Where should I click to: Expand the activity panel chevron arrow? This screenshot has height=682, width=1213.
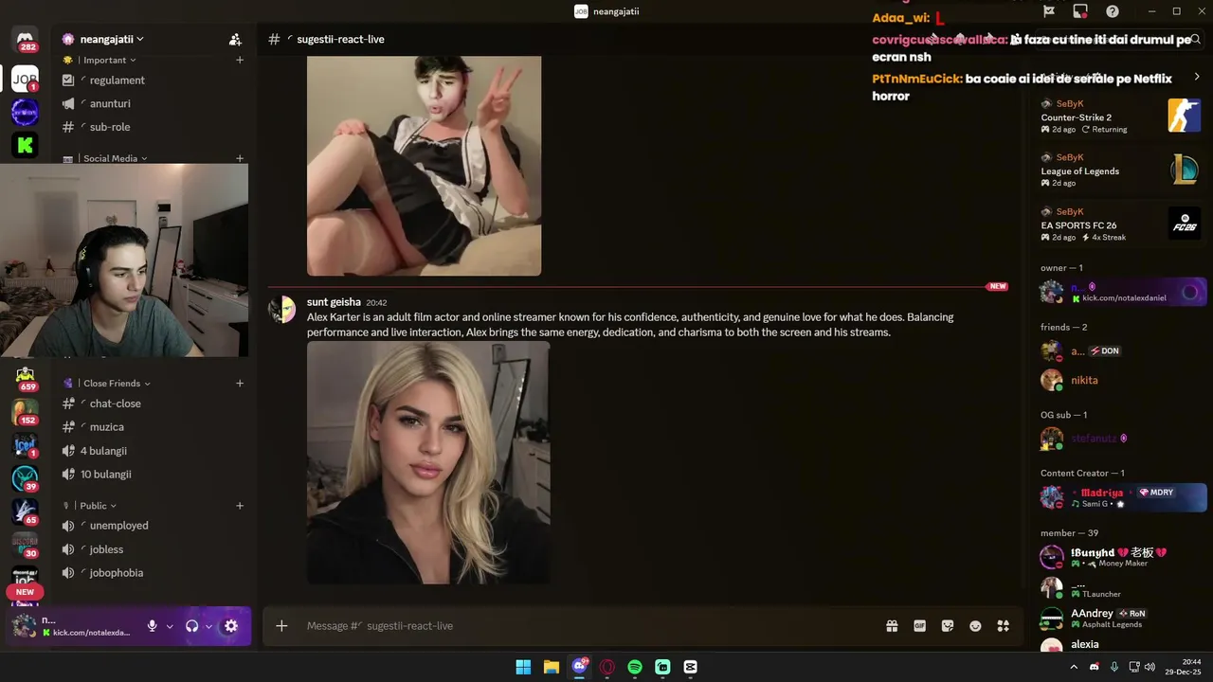point(1197,77)
